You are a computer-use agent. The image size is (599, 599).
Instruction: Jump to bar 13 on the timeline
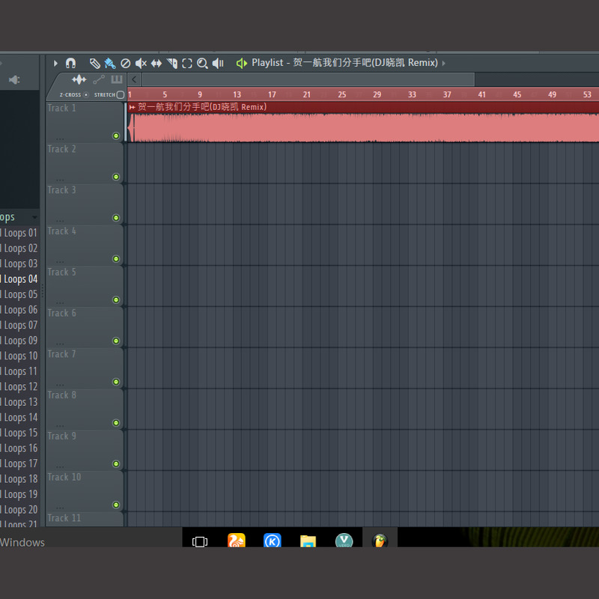[237, 94]
